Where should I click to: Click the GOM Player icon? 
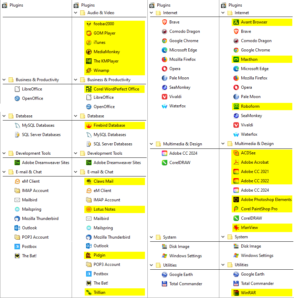pos(89,33)
